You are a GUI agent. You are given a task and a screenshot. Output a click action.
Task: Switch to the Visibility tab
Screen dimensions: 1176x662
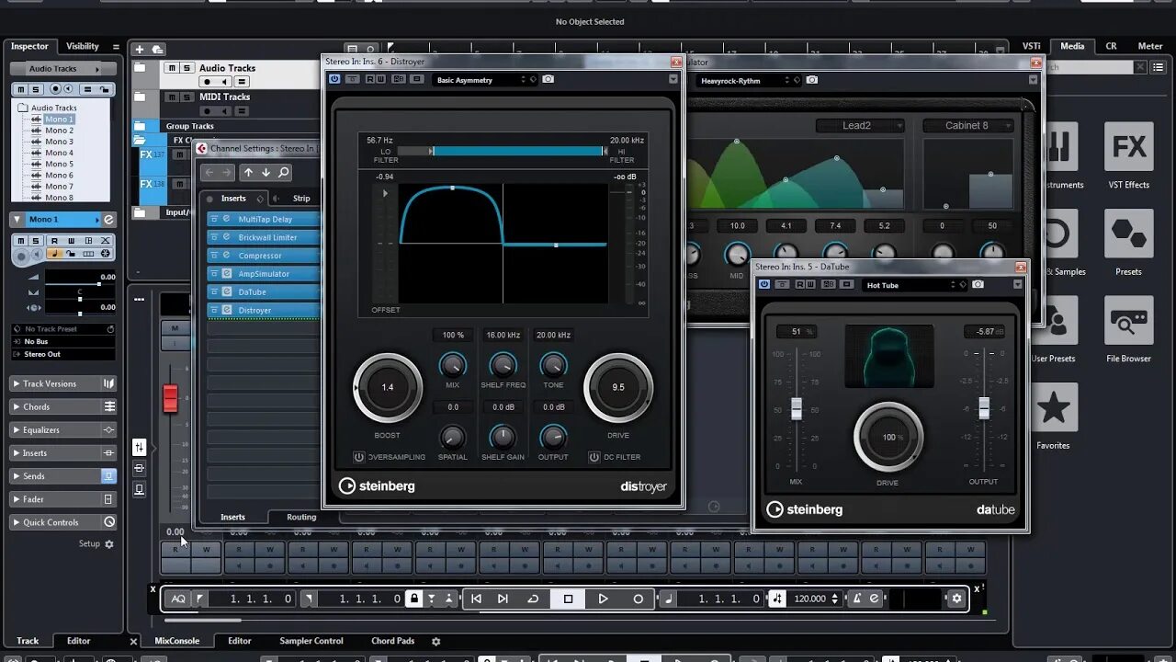[83, 46]
